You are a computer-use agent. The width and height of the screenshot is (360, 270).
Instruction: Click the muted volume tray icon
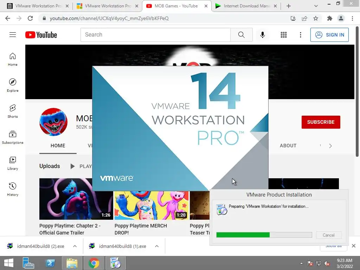click(x=327, y=263)
